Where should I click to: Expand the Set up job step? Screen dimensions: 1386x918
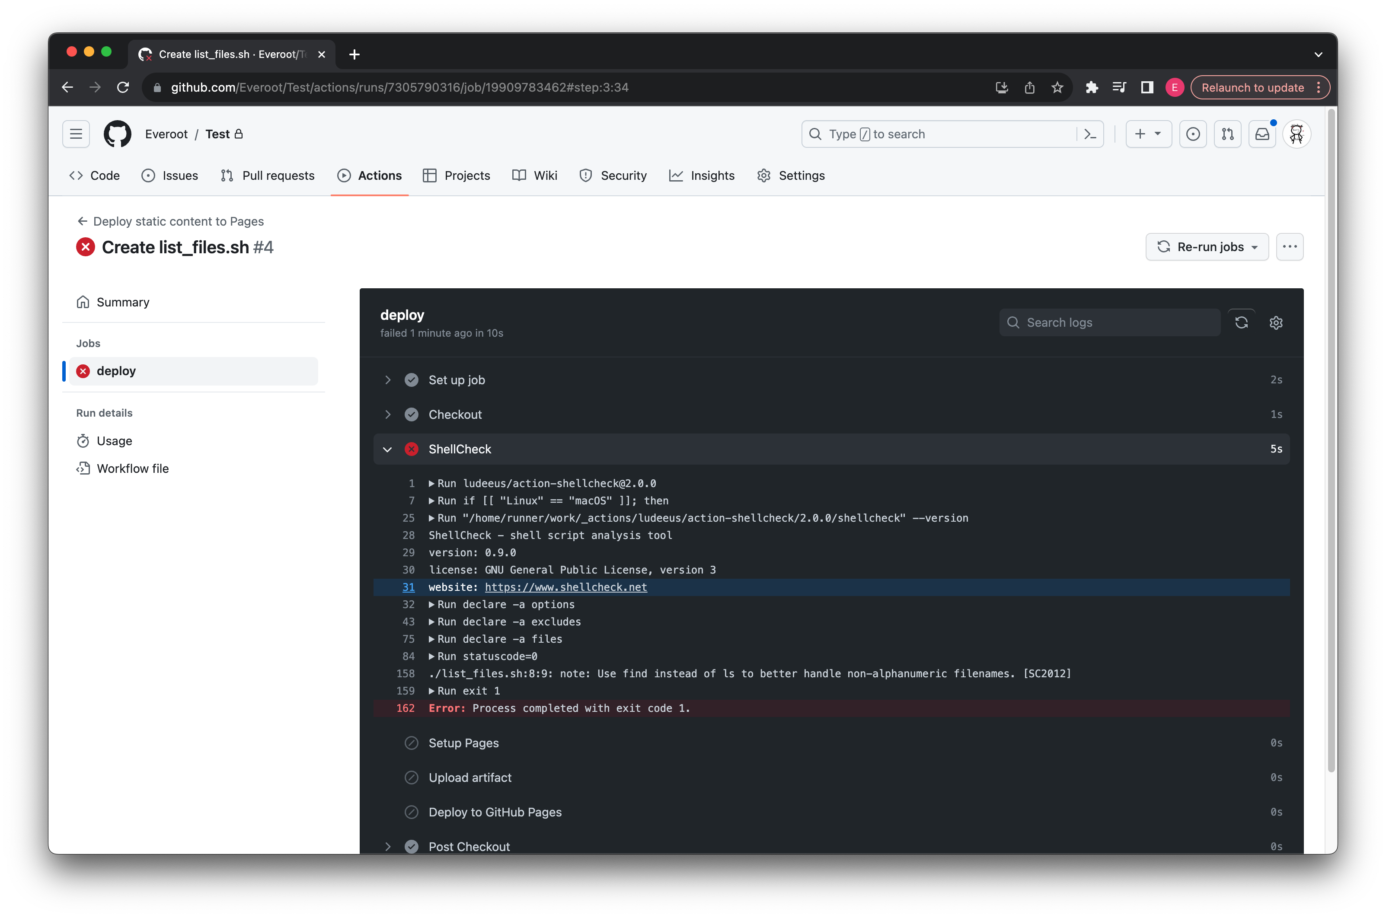(x=387, y=380)
